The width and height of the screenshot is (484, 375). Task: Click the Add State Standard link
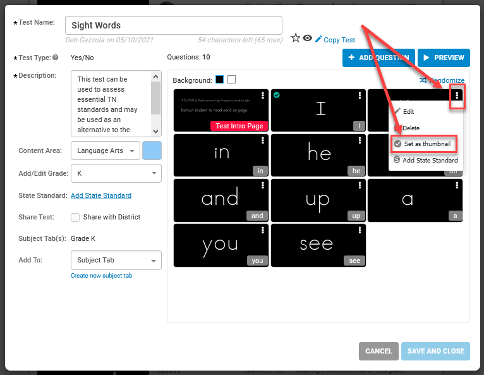point(101,195)
